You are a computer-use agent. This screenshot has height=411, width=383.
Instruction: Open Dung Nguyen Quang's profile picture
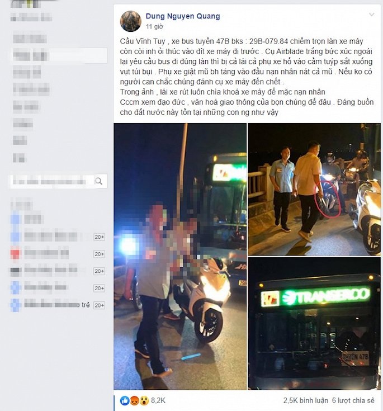click(x=130, y=21)
